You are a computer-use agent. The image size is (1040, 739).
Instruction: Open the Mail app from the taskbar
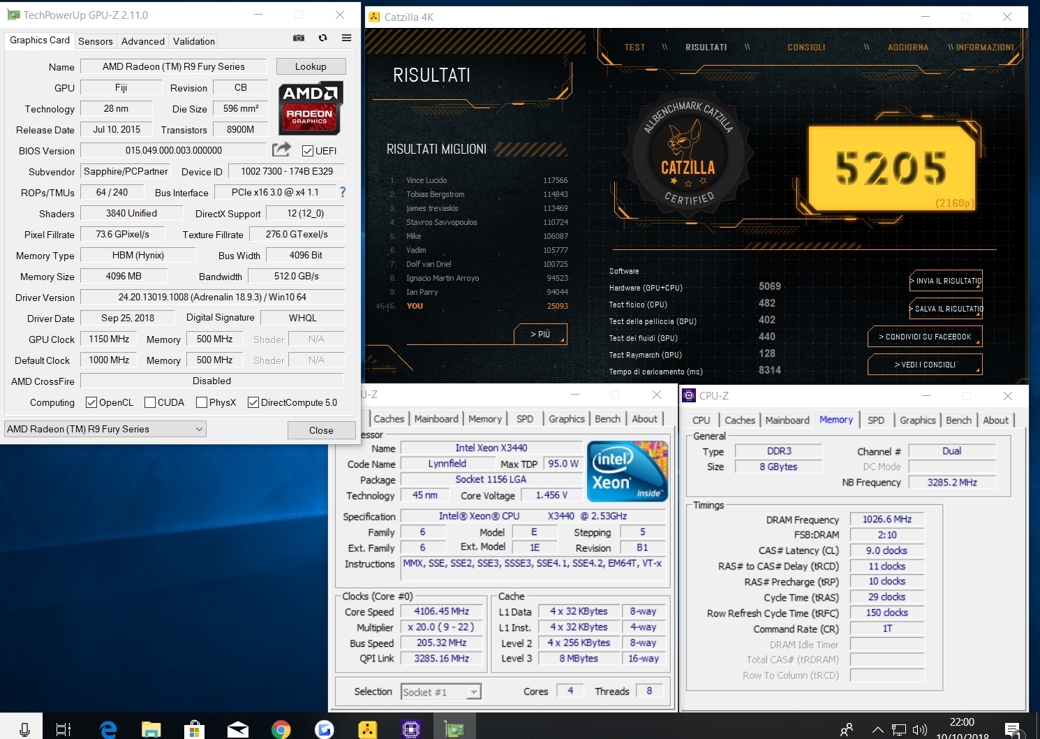238,729
